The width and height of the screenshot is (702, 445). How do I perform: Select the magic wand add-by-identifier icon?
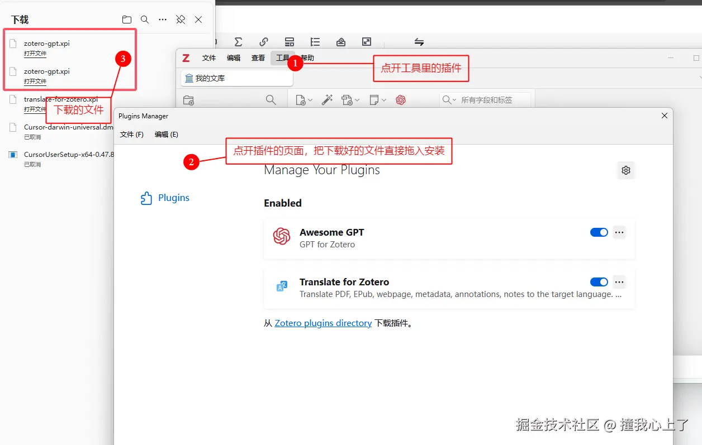[328, 99]
